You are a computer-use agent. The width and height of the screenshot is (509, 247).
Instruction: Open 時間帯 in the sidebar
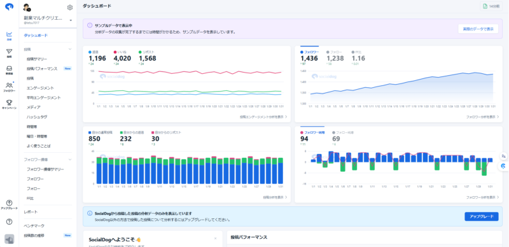click(32, 127)
